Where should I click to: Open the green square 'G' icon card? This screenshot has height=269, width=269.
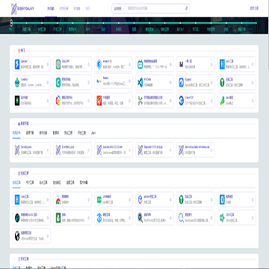(x=72, y=217)
